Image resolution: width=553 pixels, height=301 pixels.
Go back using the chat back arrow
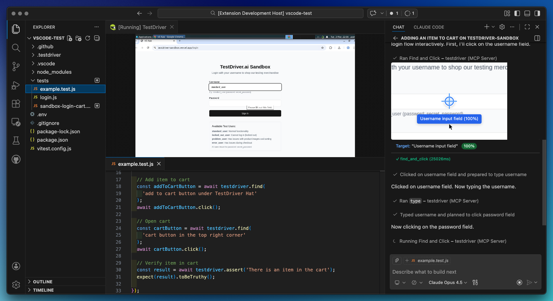coord(395,38)
